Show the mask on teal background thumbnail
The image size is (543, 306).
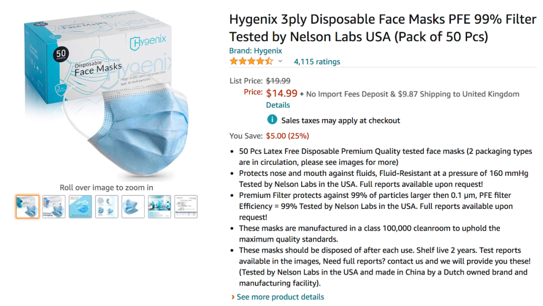pyautogui.click(x=80, y=207)
